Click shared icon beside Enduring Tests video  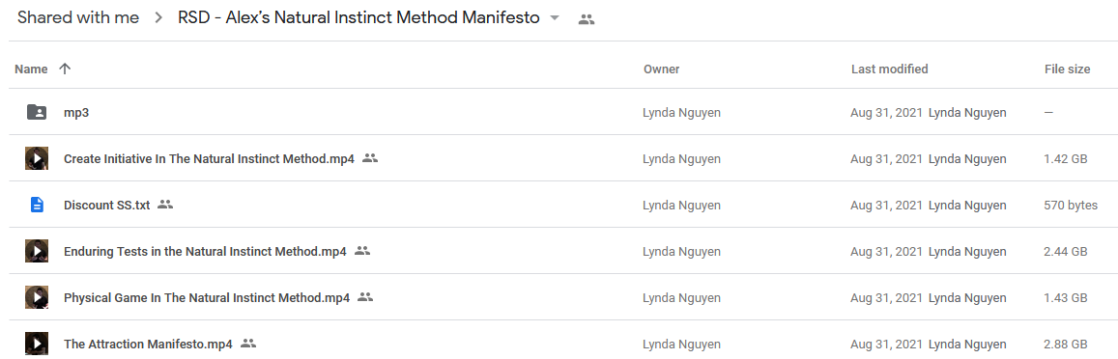coord(362,251)
